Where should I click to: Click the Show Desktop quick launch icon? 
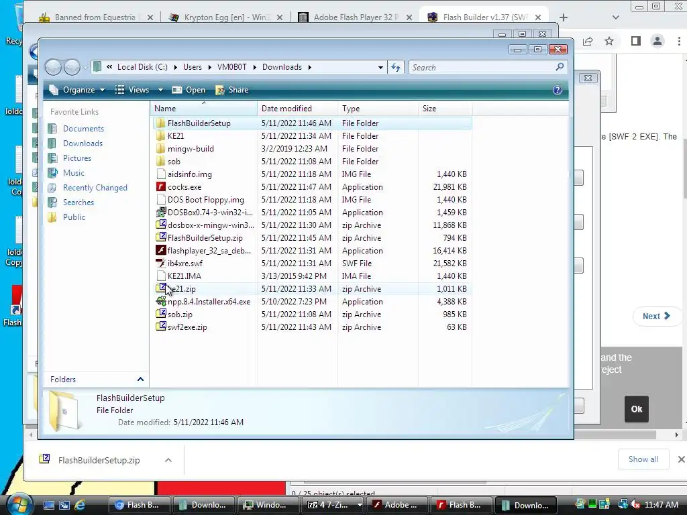click(x=48, y=505)
